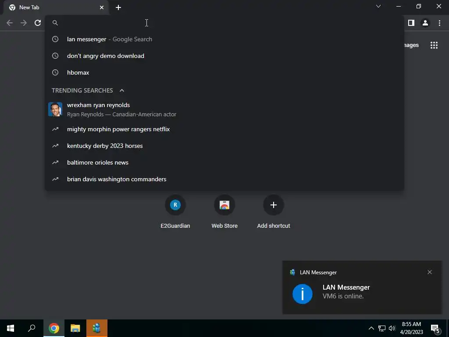
Task: Open the Action Center notifications icon
Action: pyautogui.click(x=435, y=328)
